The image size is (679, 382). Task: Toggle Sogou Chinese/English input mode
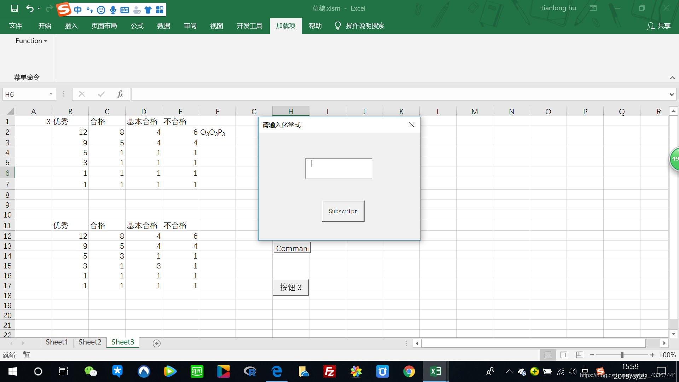78,10
